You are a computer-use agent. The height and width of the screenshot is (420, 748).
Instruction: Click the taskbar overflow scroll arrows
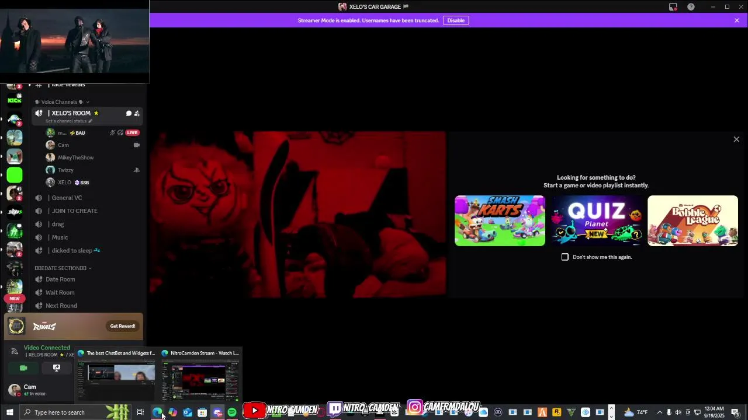click(611, 412)
